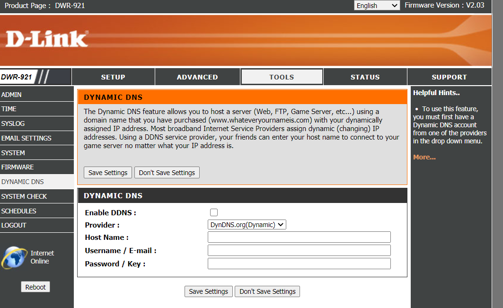503x308 pixels.
Task: Switch to the SETUP tab
Action: [113, 77]
